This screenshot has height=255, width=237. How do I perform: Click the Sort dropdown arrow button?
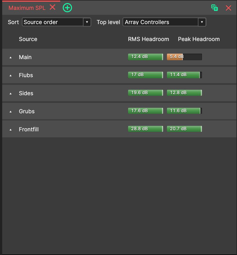[x=87, y=22]
